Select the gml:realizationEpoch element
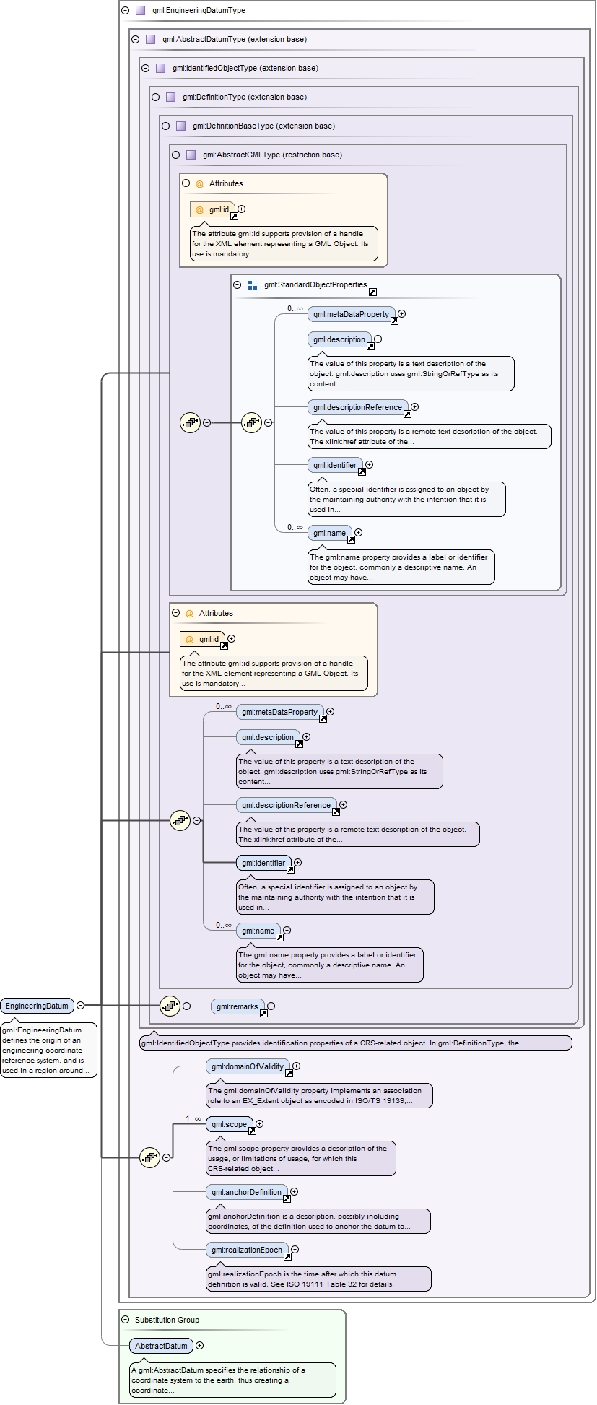The height and width of the screenshot is (1405, 597). [x=247, y=1250]
